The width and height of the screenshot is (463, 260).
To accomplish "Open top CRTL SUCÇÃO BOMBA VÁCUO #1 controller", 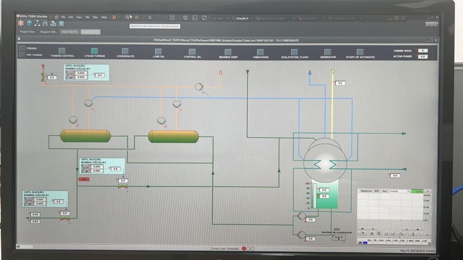I will [86, 73].
